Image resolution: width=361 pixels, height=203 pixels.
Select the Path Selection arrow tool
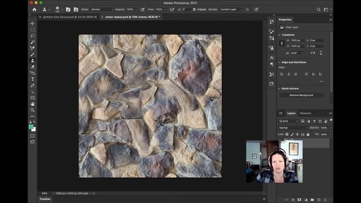(33, 91)
